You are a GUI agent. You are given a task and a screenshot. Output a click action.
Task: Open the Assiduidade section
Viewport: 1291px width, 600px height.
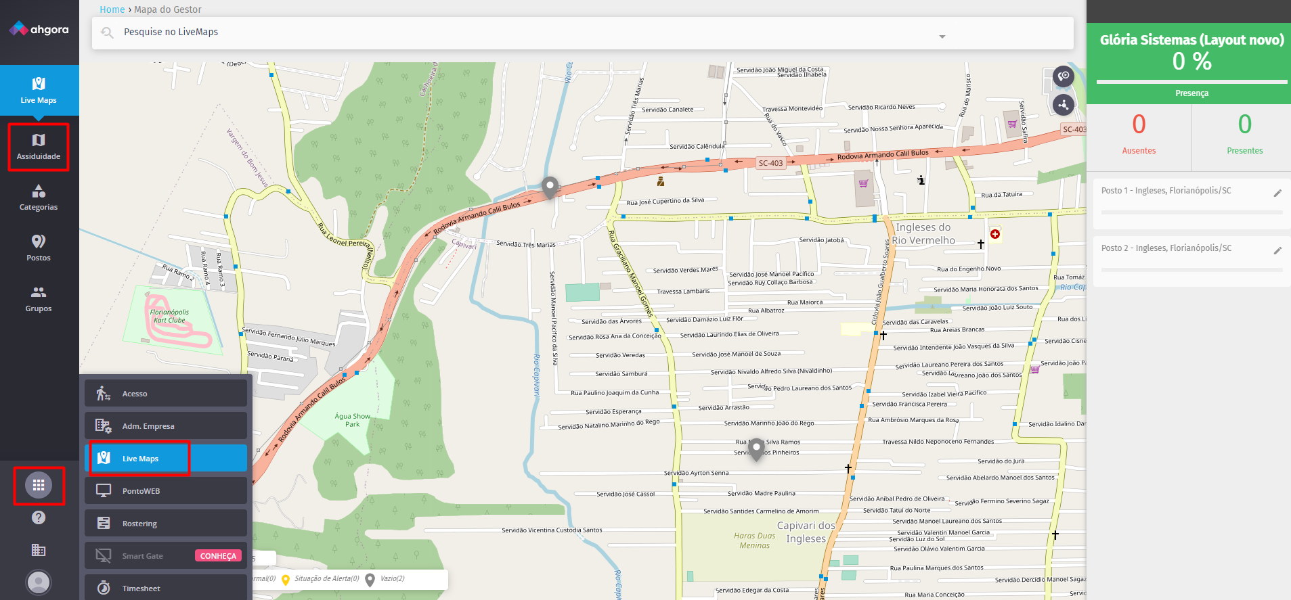click(39, 147)
